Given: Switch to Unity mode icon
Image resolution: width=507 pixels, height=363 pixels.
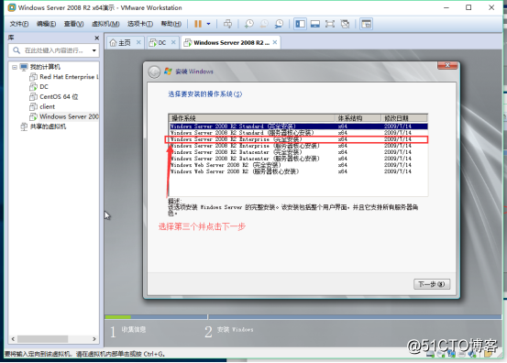Looking at the screenshot, I should (x=345, y=24).
